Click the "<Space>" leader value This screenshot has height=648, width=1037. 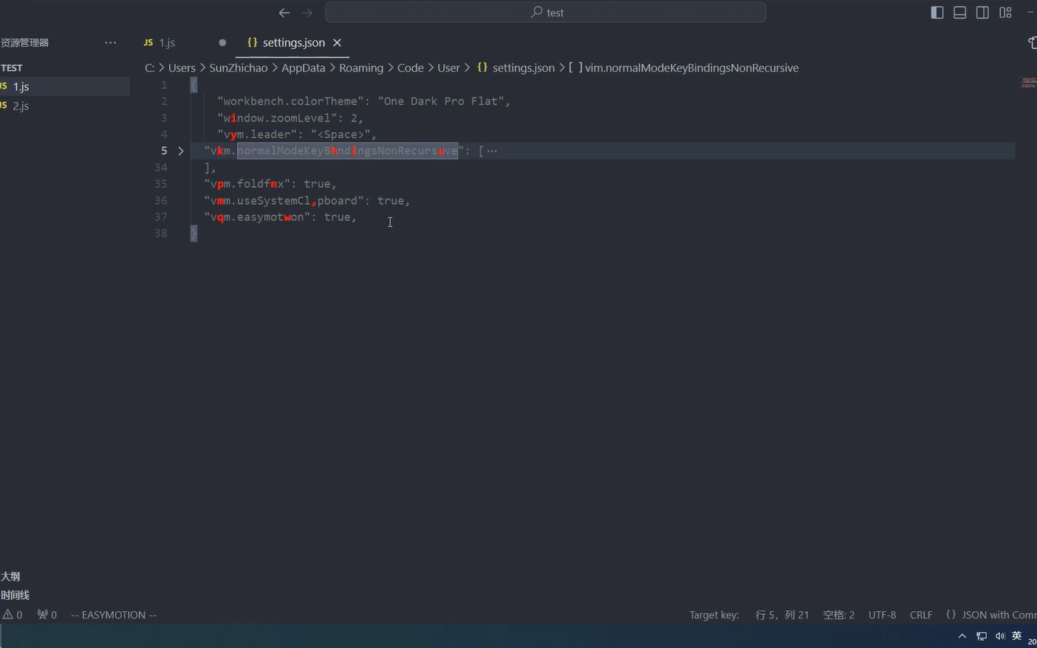(x=340, y=134)
